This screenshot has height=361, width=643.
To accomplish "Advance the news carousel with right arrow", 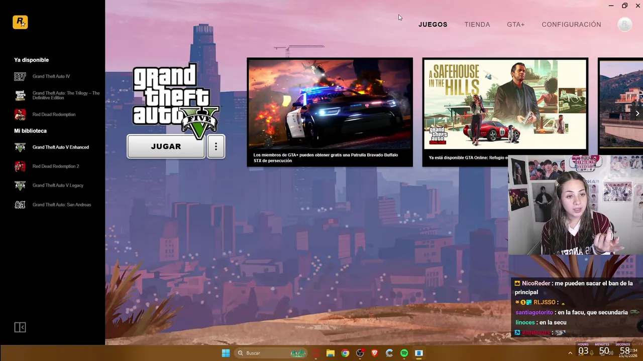I will coord(637,113).
